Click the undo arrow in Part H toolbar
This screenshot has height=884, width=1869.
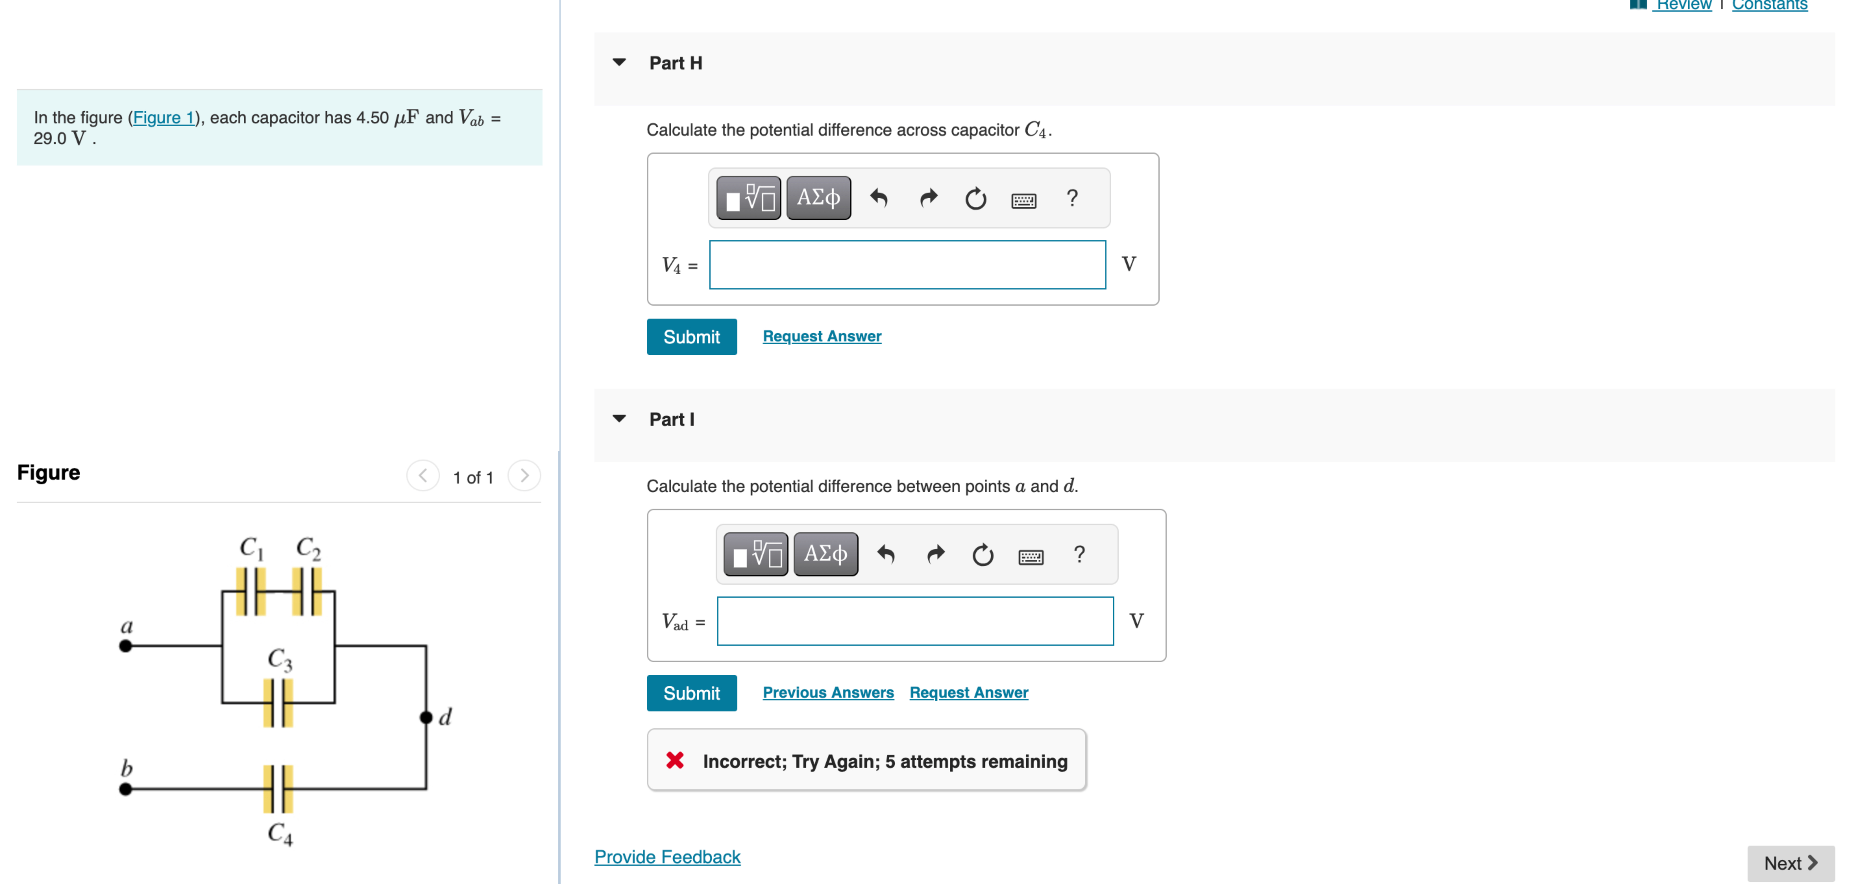878,198
